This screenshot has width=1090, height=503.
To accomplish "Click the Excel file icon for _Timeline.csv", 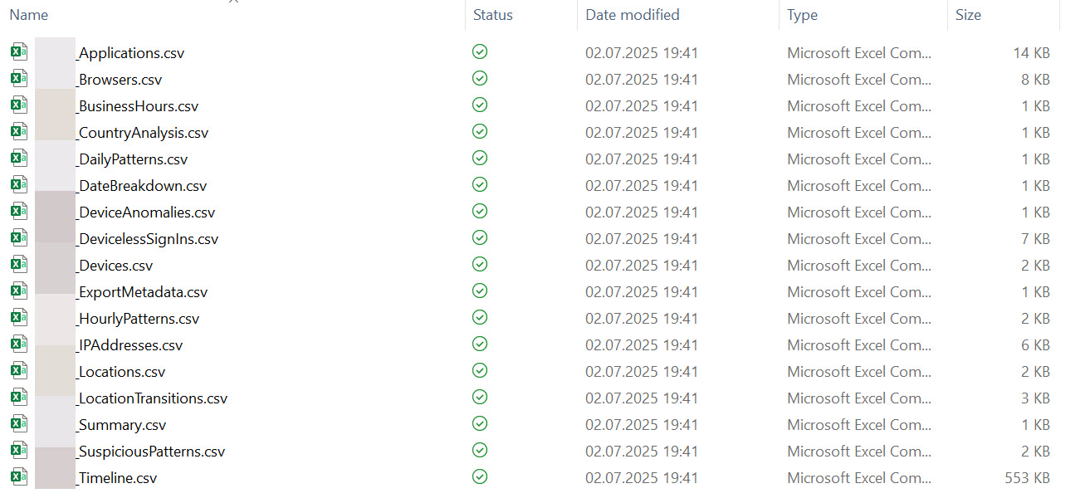I will click(18, 477).
